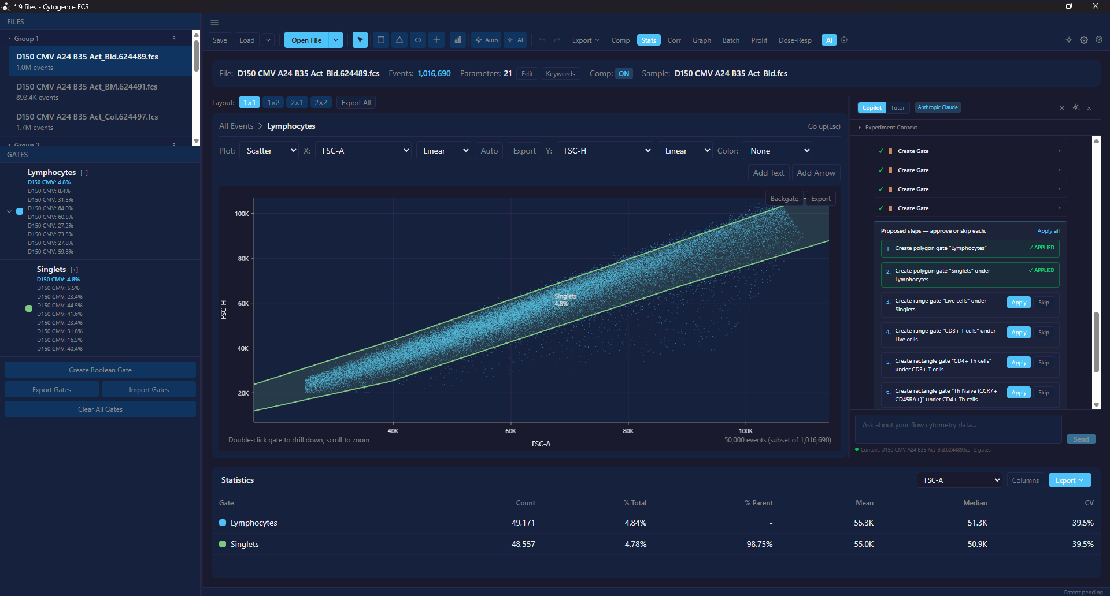
Task: Click the redo arrow icon
Action: [557, 40]
